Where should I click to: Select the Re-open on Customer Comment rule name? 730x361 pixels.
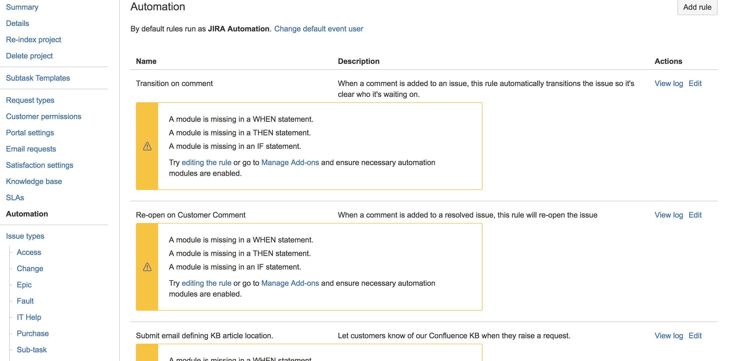[190, 215]
